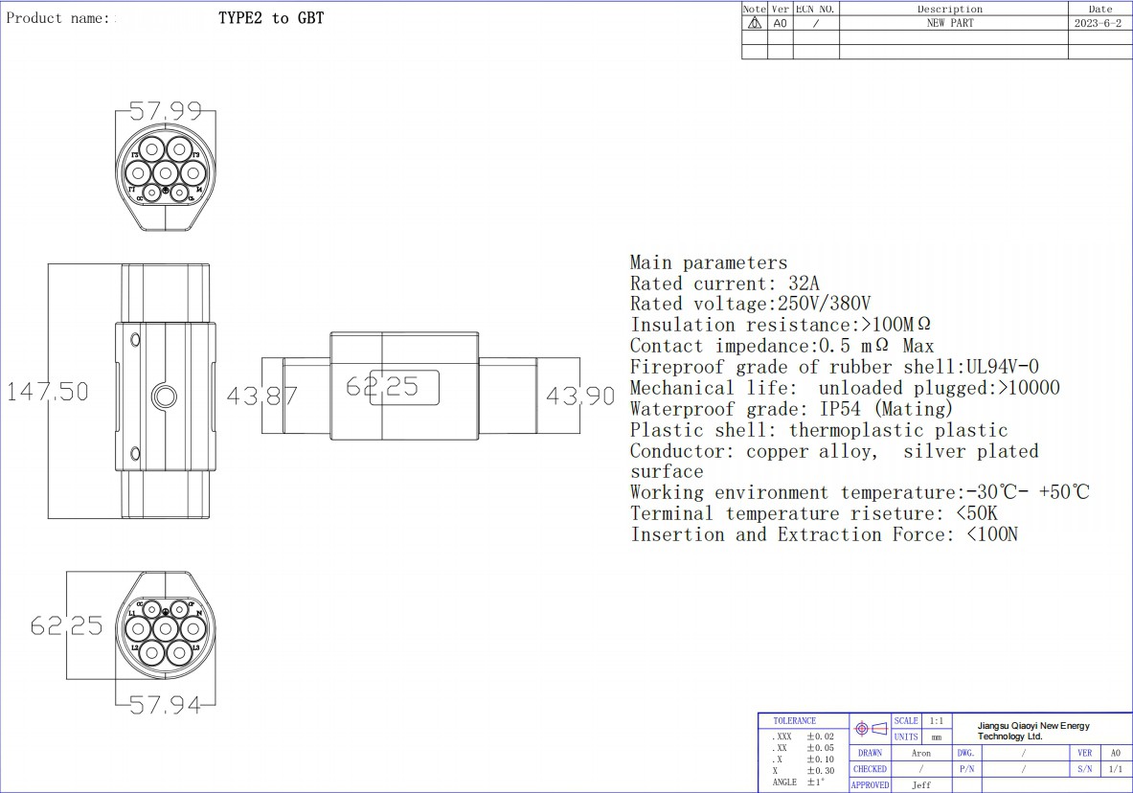Click the 57.94 width dimension
The height and width of the screenshot is (793, 1133).
(166, 706)
